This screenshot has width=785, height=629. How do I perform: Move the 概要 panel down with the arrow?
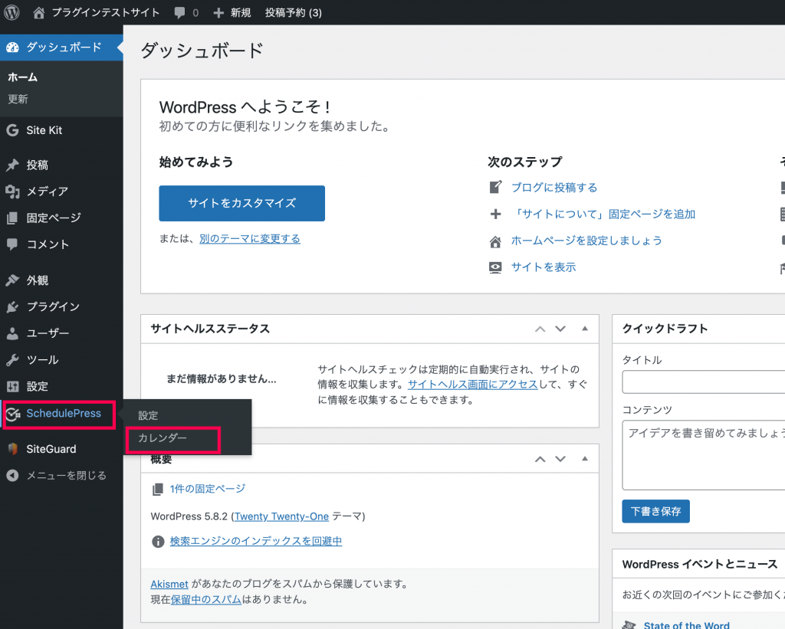(560, 459)
